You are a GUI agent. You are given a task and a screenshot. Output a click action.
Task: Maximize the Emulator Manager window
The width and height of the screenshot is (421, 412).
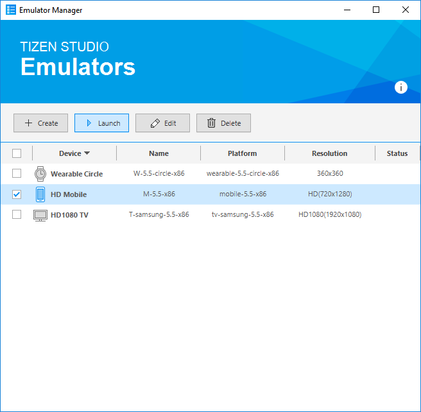(376, 10)
